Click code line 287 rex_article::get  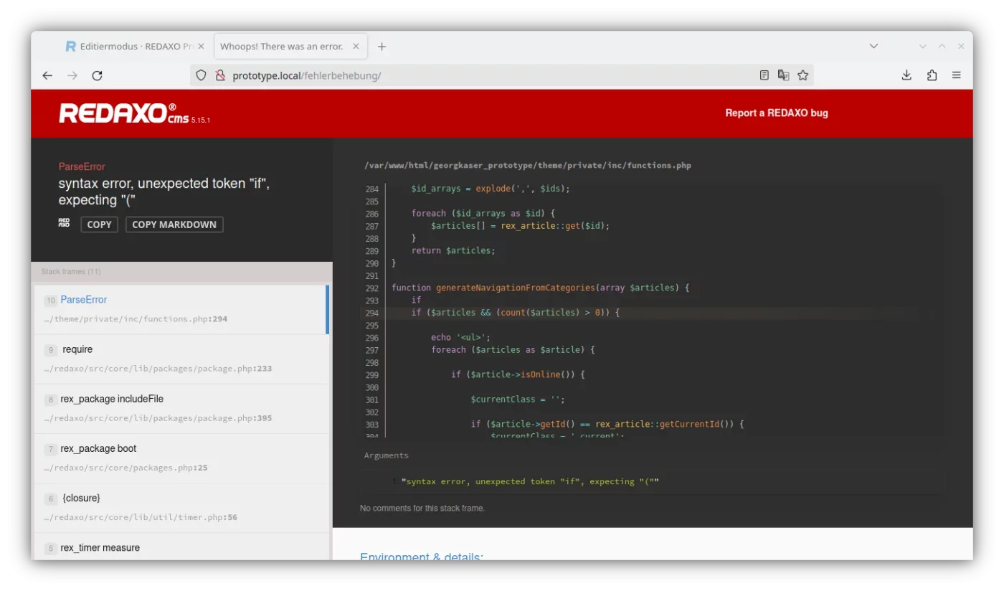520,226
